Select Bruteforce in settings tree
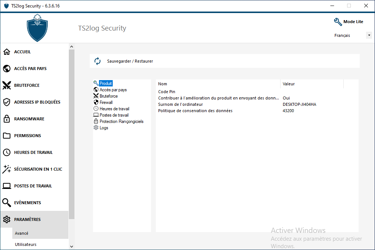 point(109,96)
